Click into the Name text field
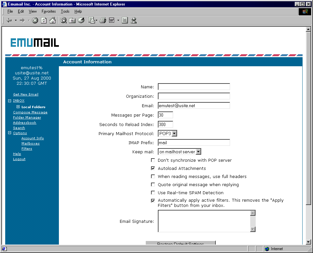Viewport: 313px width, 253px height. pos(194,87)
